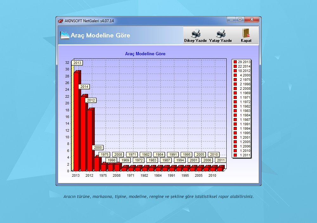Click the 1987 data label box
The image size is (317, 223).
(166, 160)
